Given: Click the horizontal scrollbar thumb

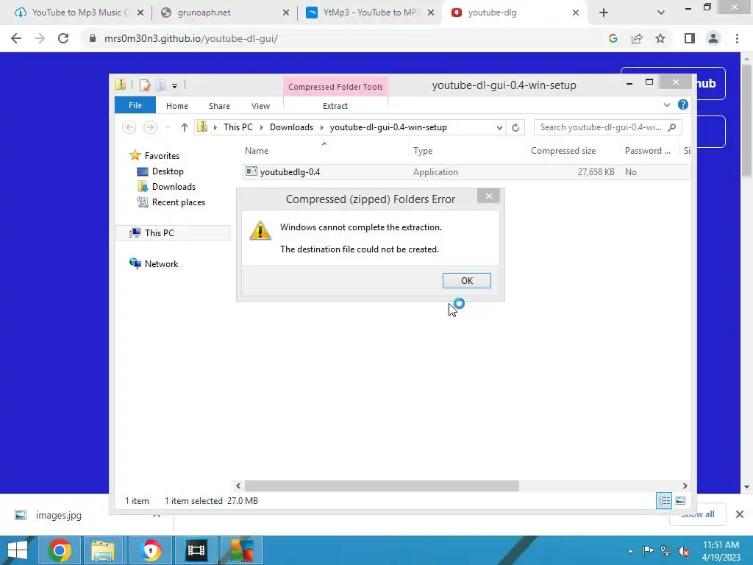Looking at the screenshot, I should (382, 486).
